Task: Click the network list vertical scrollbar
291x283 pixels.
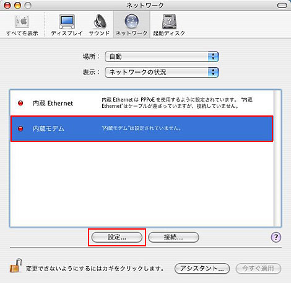Action: (277, 158)
